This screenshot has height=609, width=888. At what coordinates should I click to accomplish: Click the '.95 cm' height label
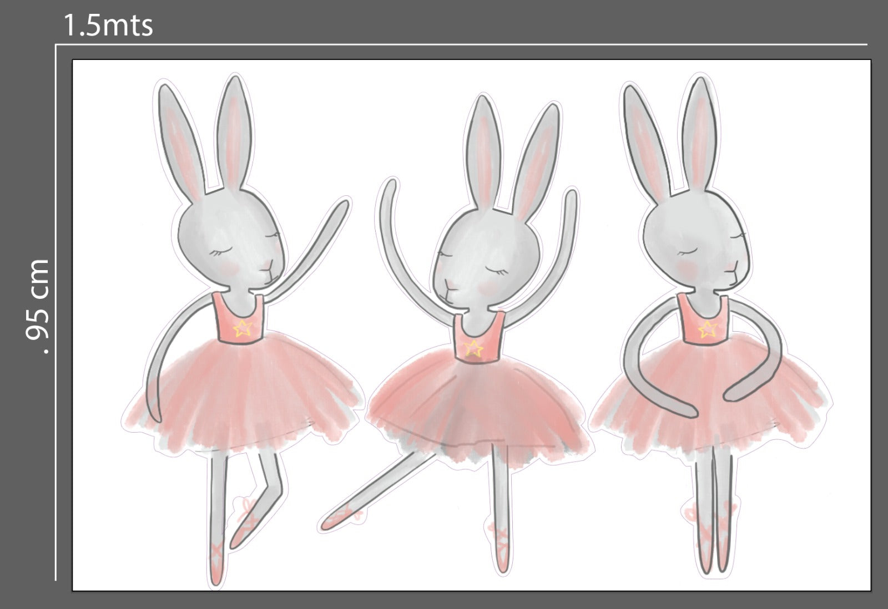(x=39, y=306)
